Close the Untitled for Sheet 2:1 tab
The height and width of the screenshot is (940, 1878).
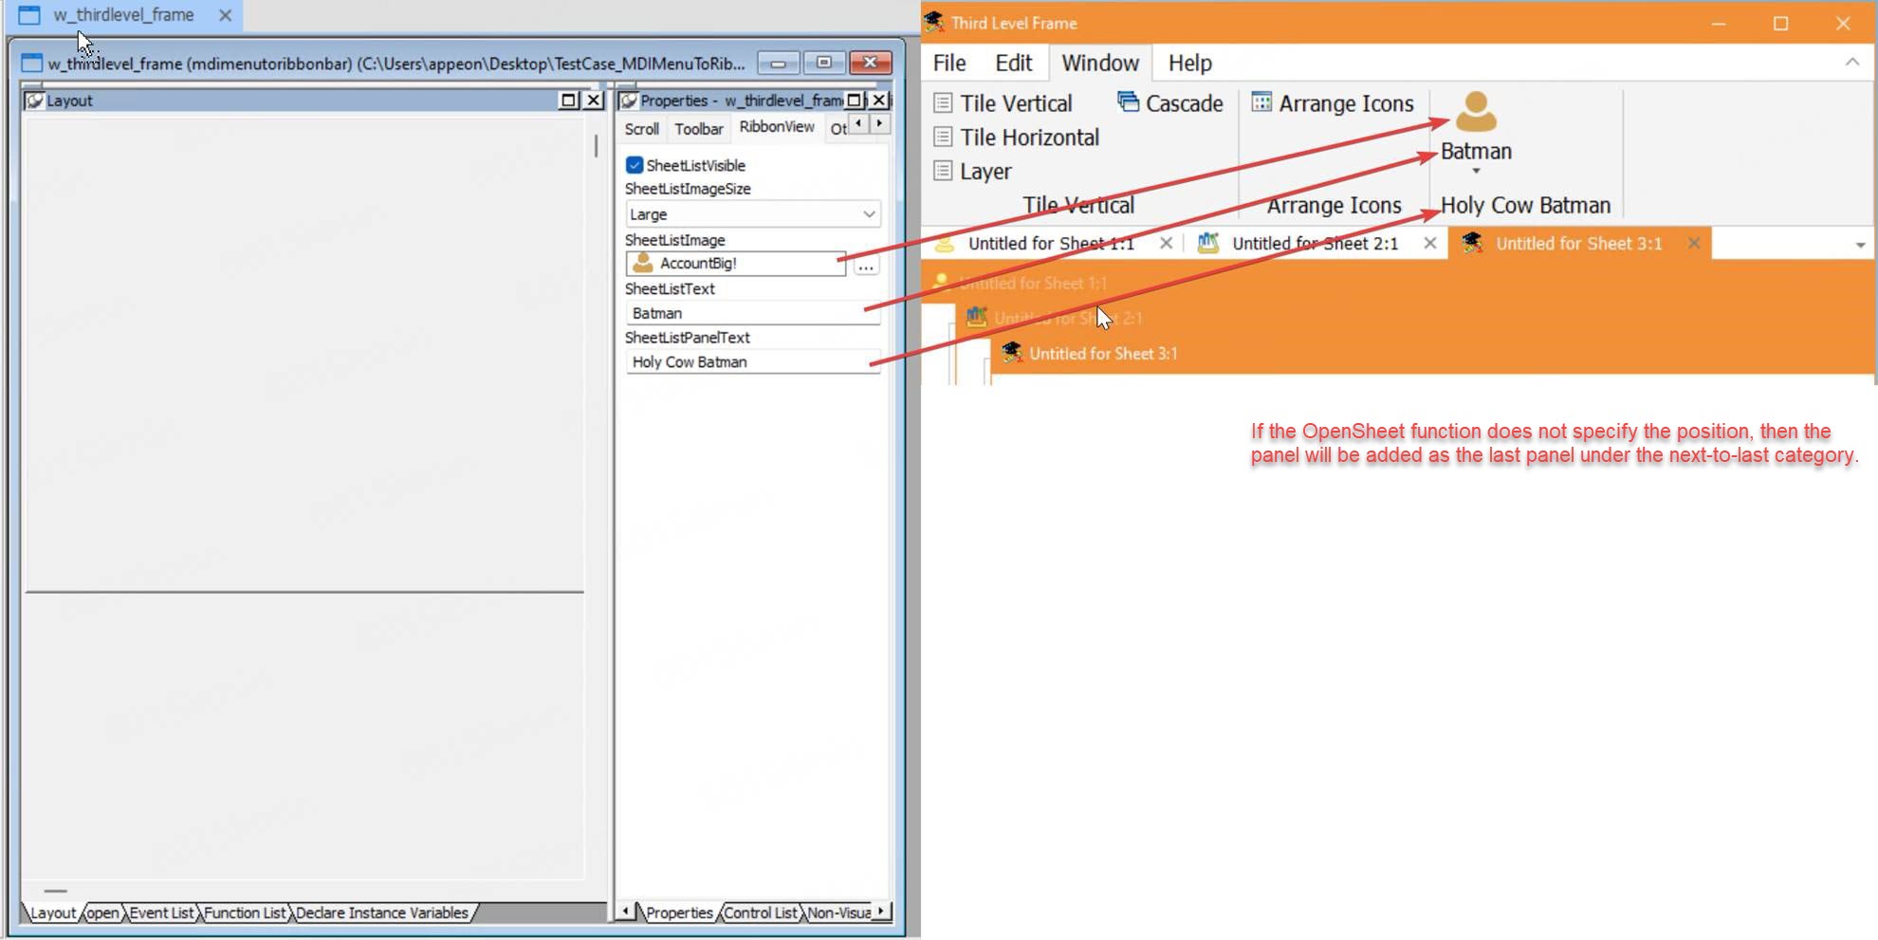1429,244
